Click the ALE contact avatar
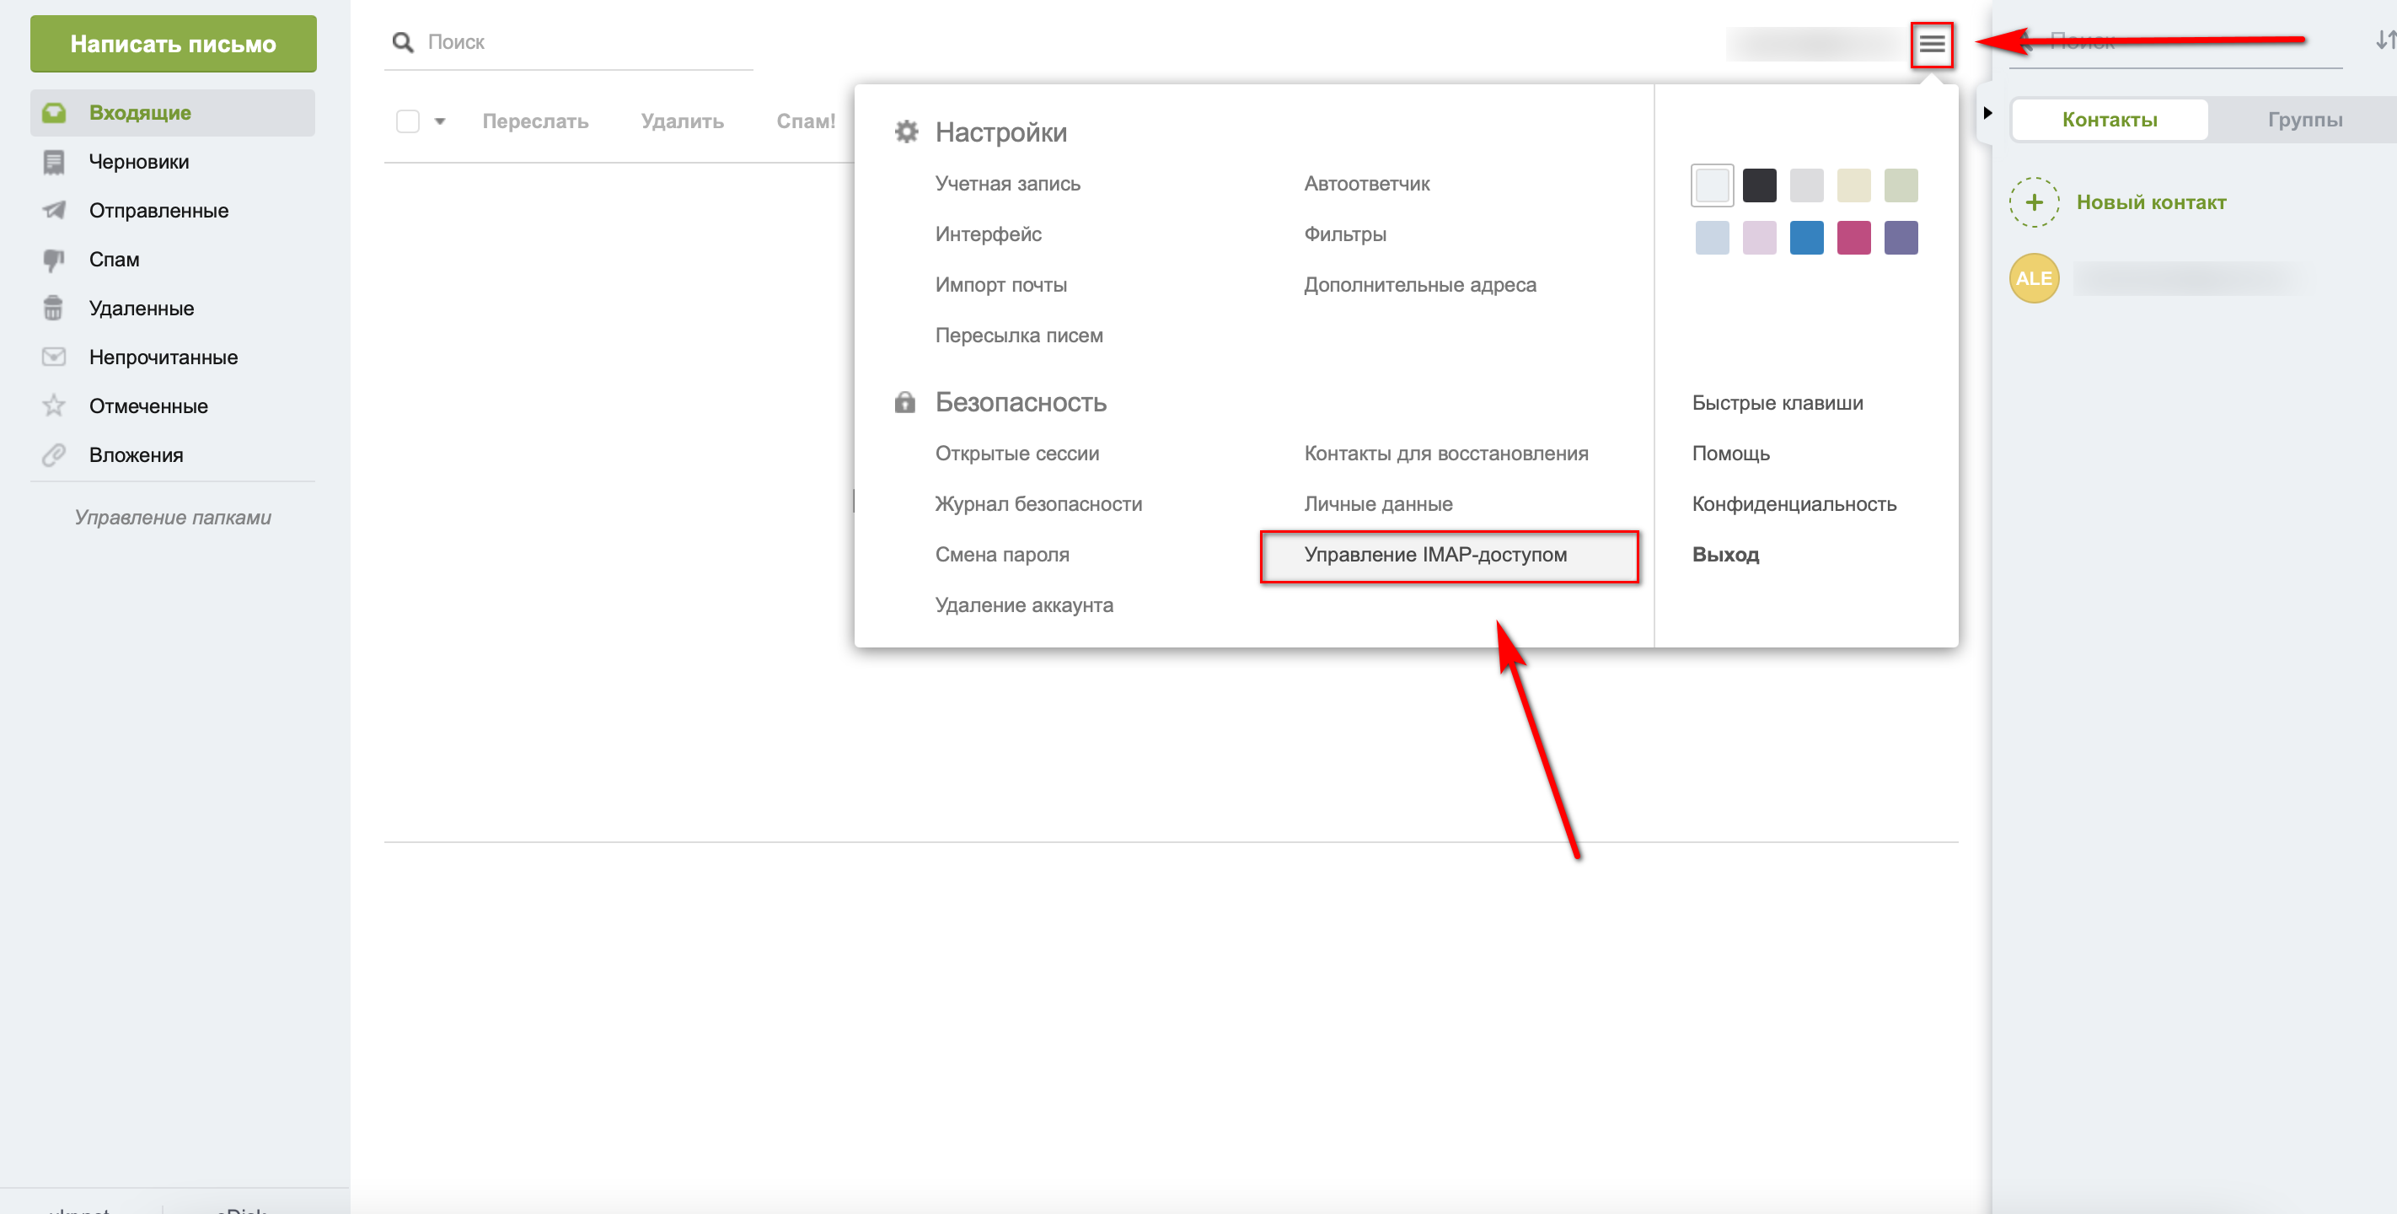The width and height of the screenshot is (2397, 1214). [x=2033, y=278]
